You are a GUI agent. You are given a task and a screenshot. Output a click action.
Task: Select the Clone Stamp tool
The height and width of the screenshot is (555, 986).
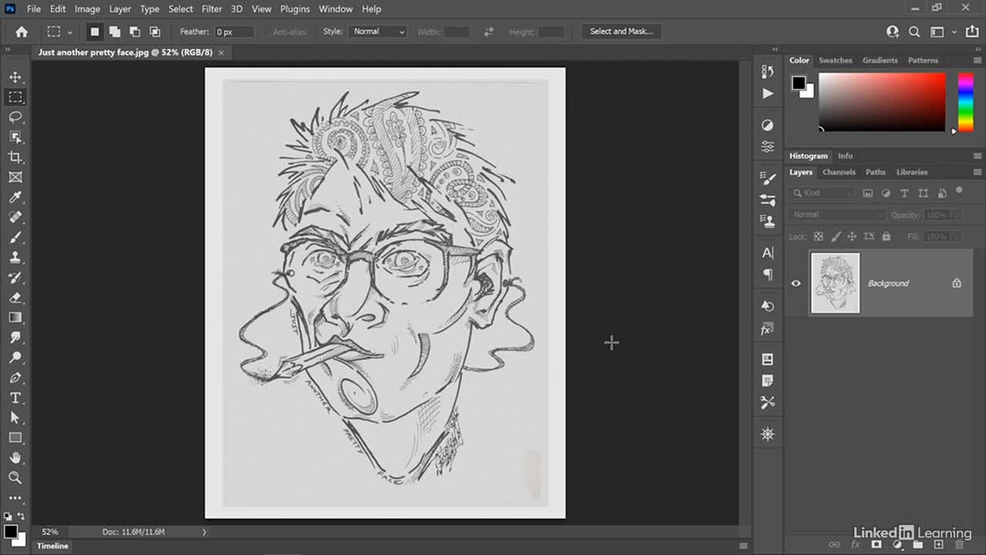15,257
